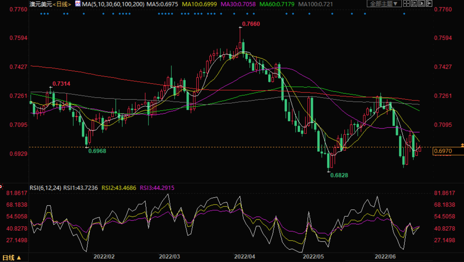Click the 澳元美元 symbol title
The width and height of the screenshot is (464, 262).
pos(41,4)
